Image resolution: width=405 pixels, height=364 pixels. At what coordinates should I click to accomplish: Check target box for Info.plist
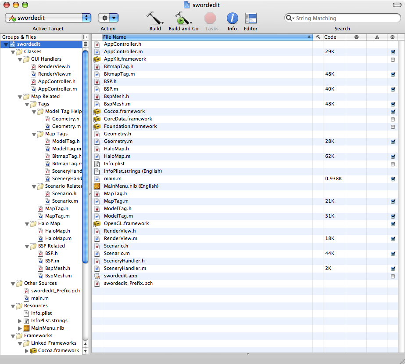click(x=393, y=164)
